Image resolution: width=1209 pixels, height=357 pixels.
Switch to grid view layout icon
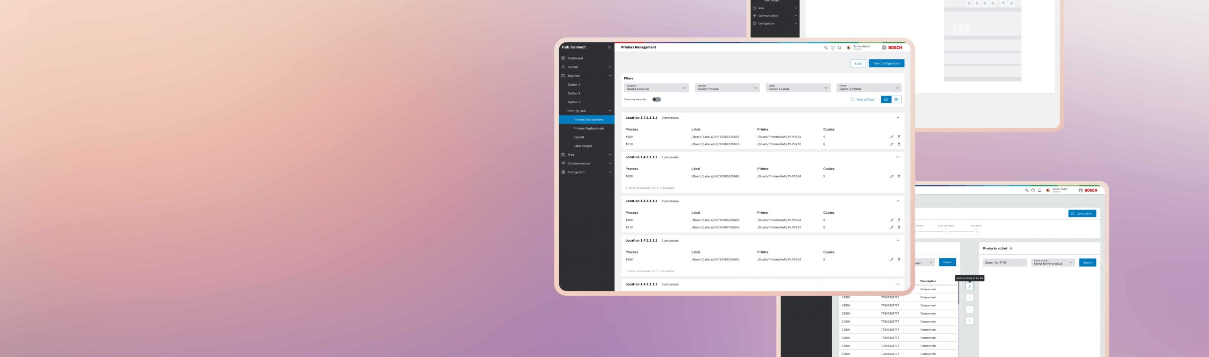click(896, 99)
